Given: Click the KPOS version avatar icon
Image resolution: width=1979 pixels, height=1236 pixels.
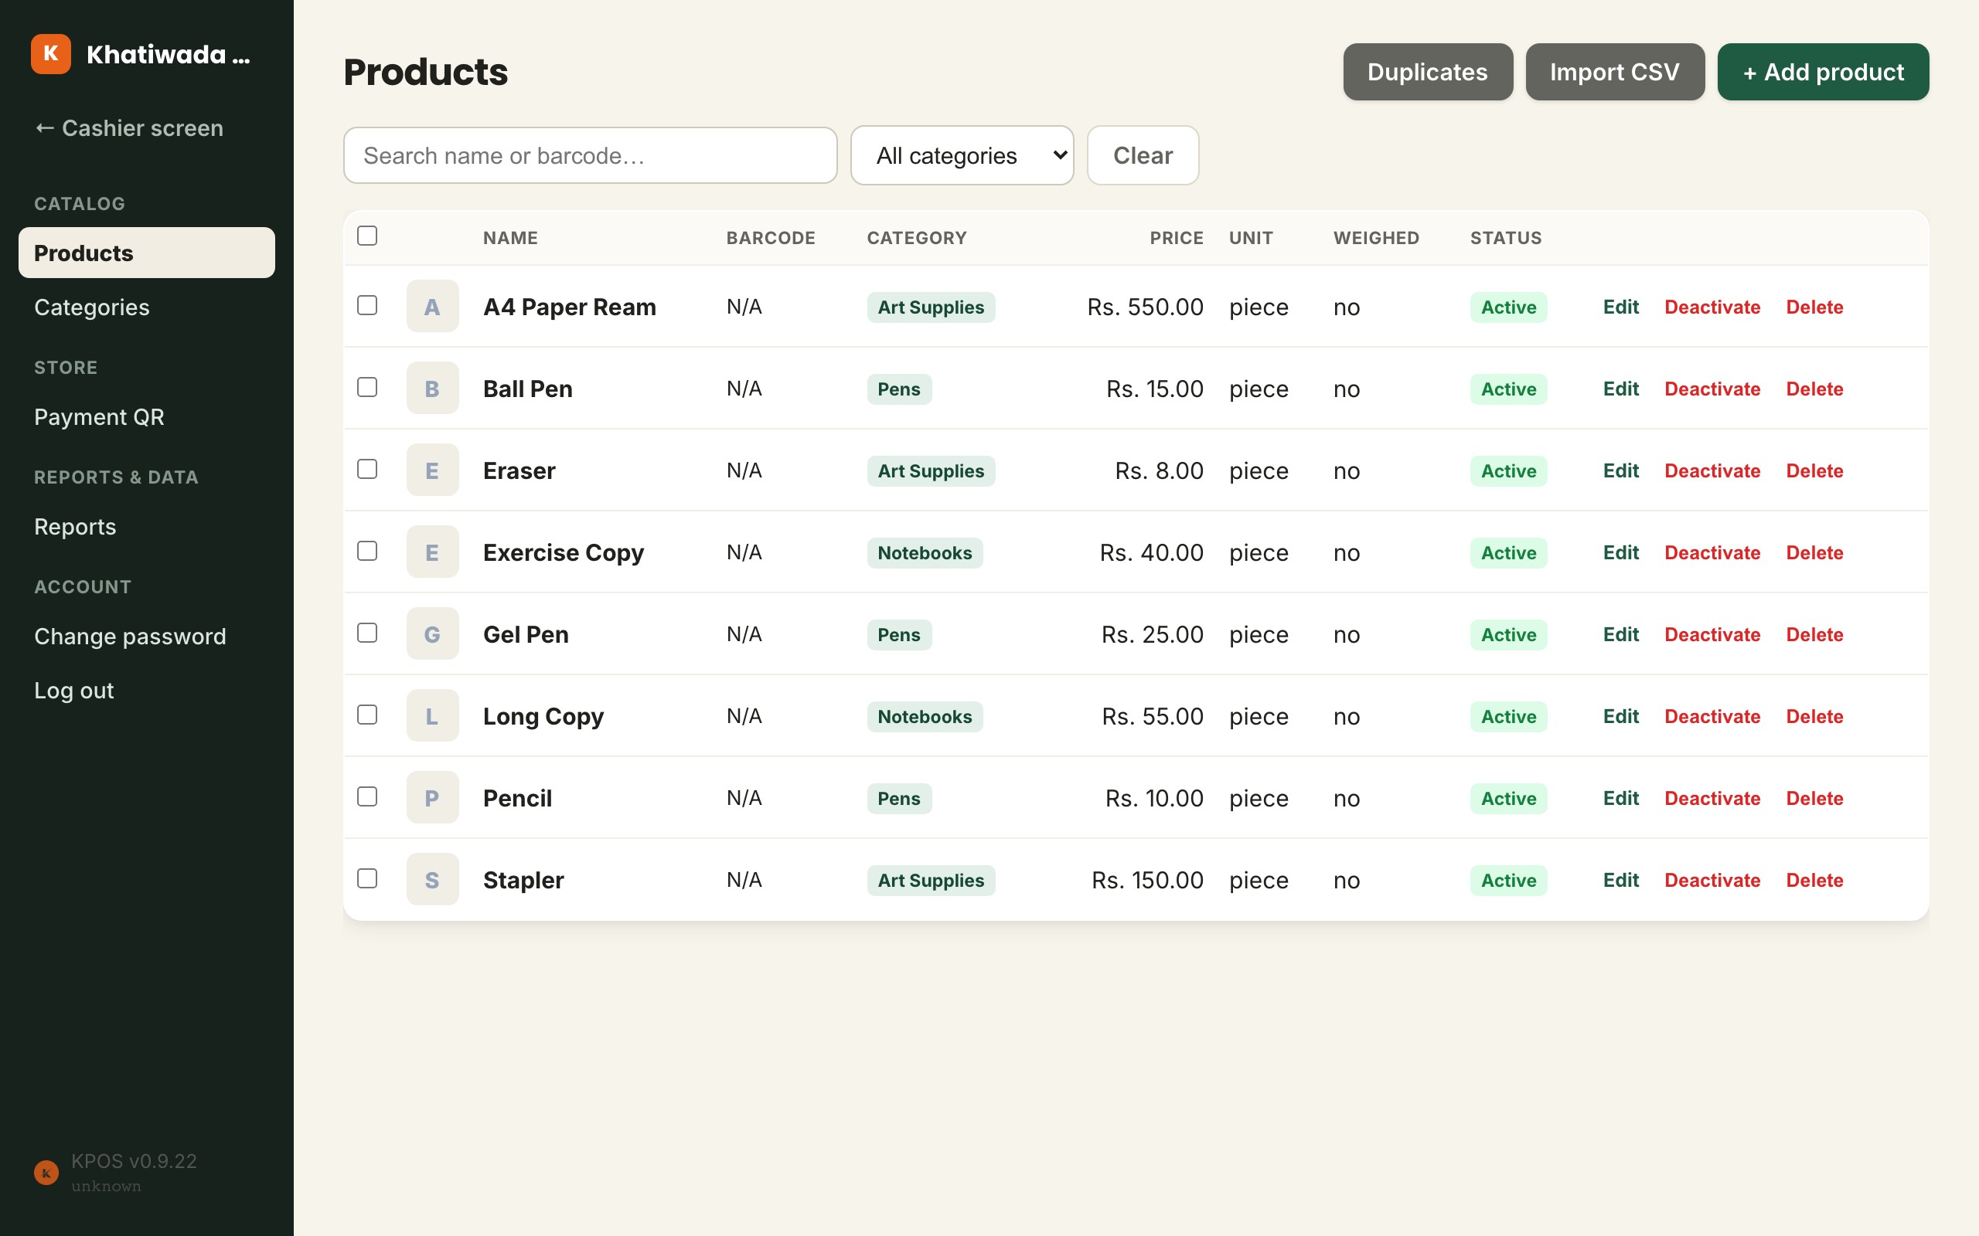Looking at the screenshot, I should pyautogui.click(x=46, y=1172).
